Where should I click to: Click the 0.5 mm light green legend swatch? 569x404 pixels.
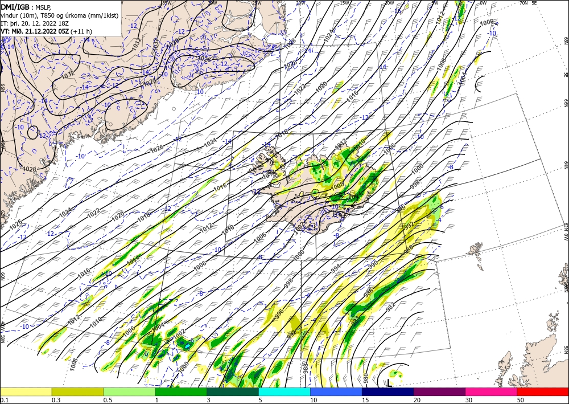129,391
